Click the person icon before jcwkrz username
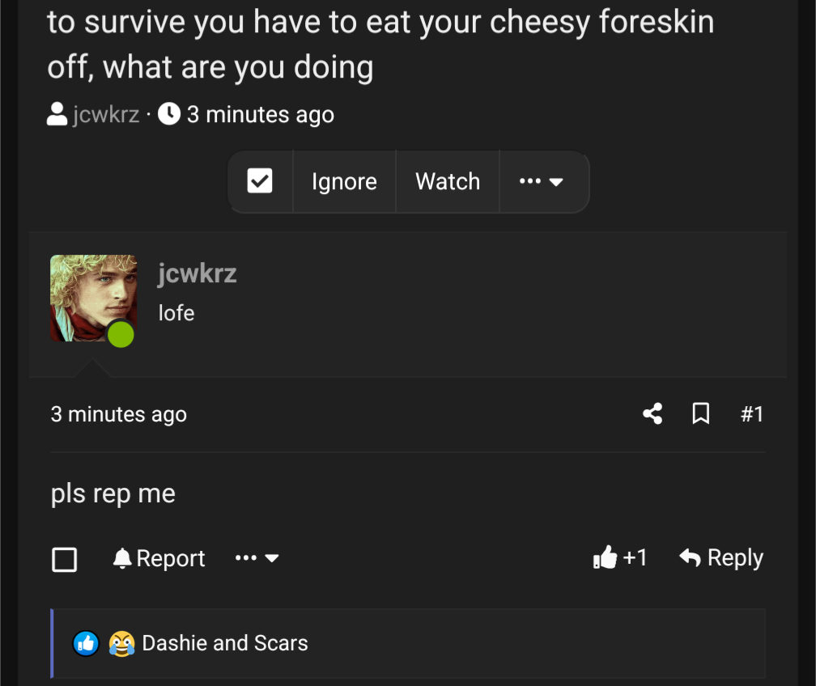The image size is (816, 686). tap(57, 114)
